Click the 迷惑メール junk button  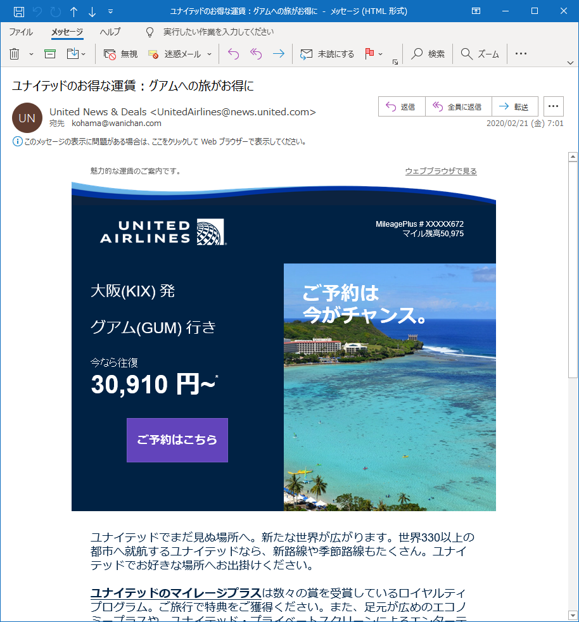pyautogui.click(x=175, y=54)
